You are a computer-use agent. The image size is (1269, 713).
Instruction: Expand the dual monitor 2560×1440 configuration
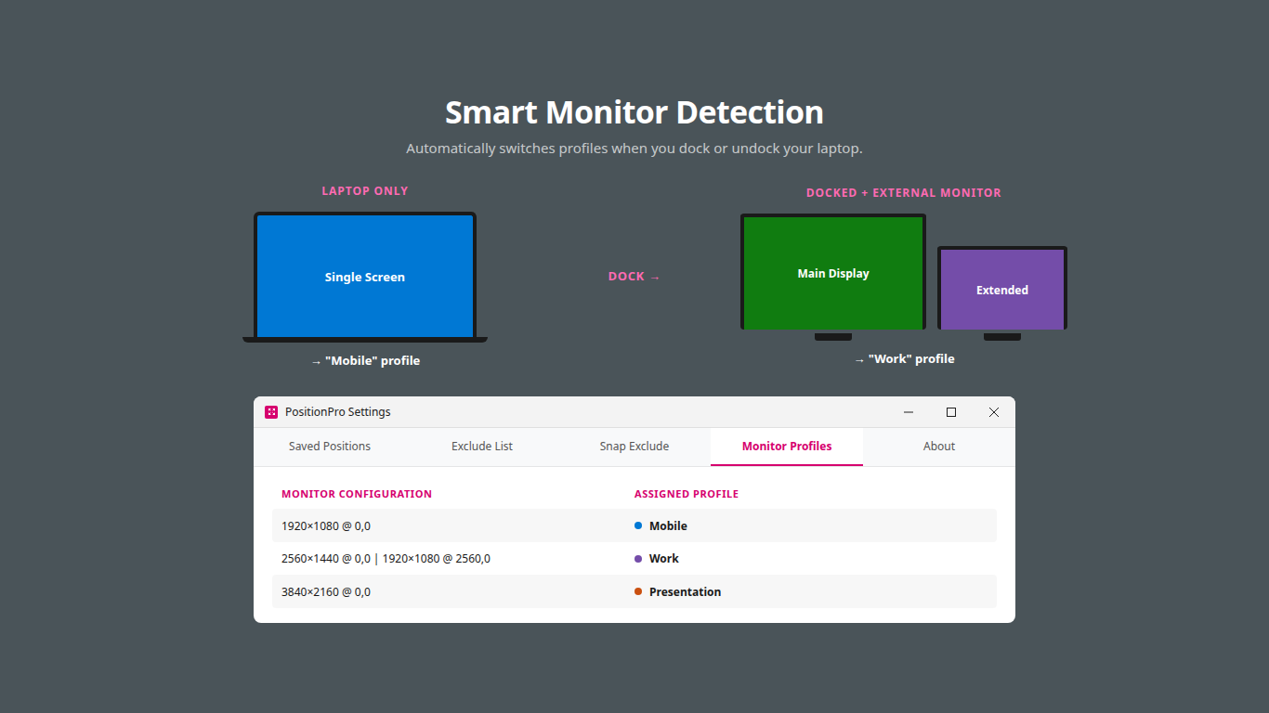click(x=386, y=558)
